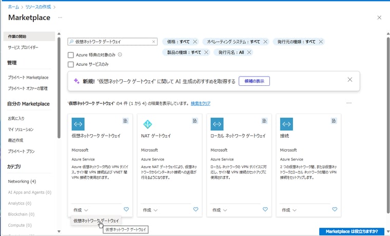Close the Marketplace blade

(379, 17)
